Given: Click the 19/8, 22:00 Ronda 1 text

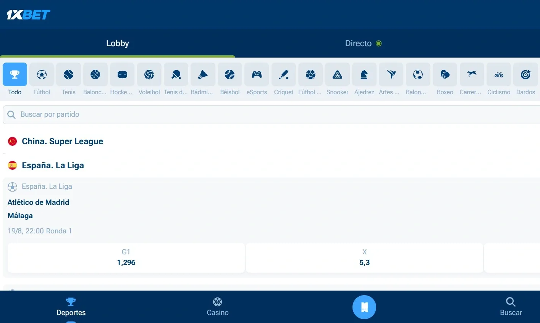Looking at the screenshot, I should click(x=40, y=231).
